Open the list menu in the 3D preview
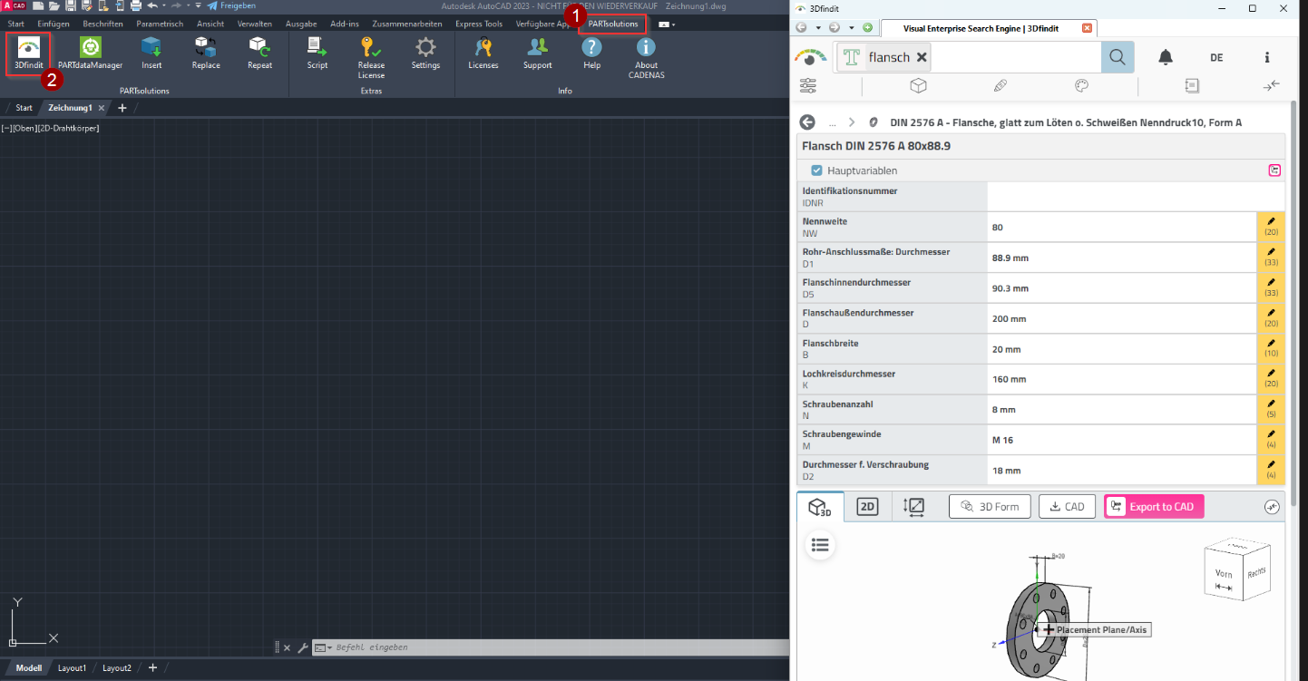 click(820, 545)
